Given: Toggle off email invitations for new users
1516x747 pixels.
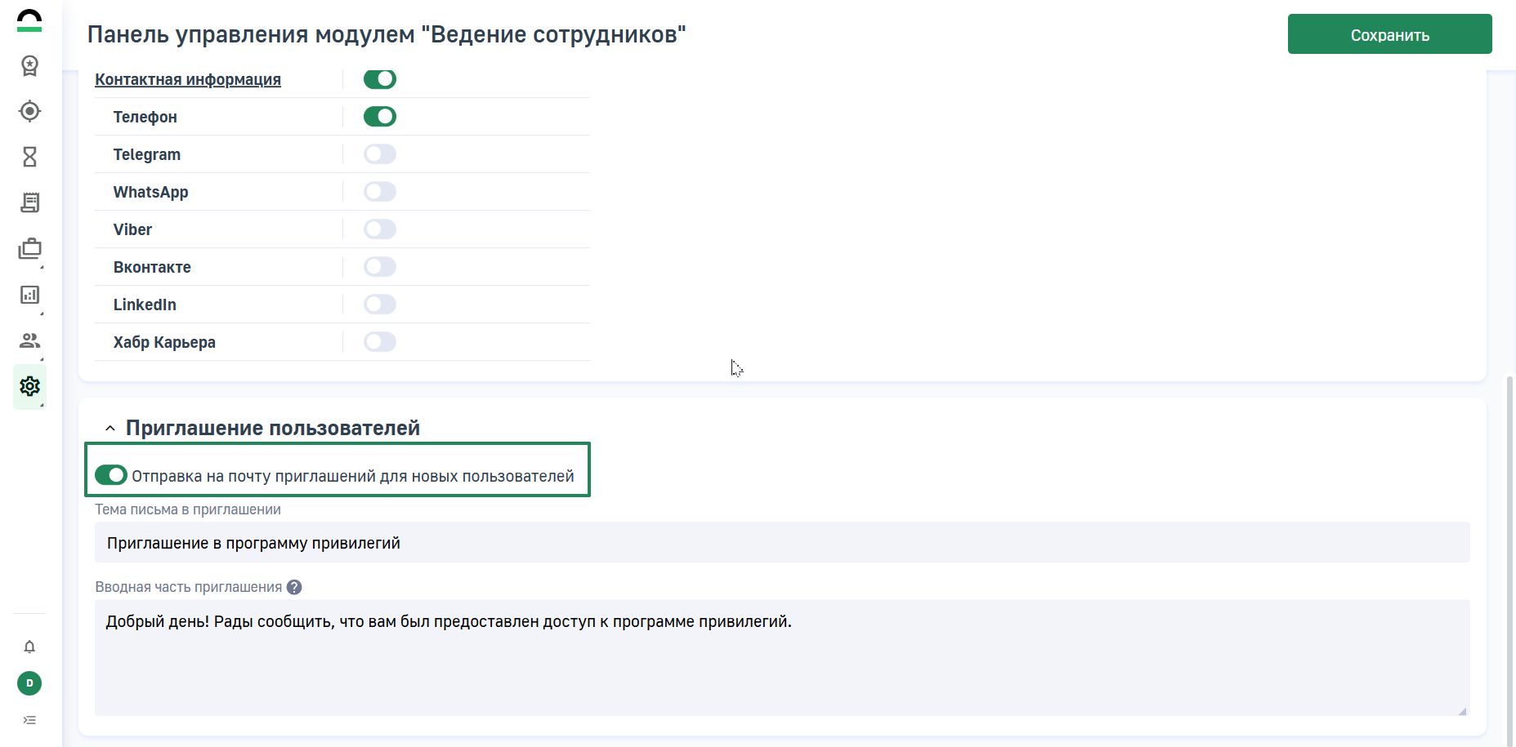Looking at the screenshot, I should click(x=111, y=475).
